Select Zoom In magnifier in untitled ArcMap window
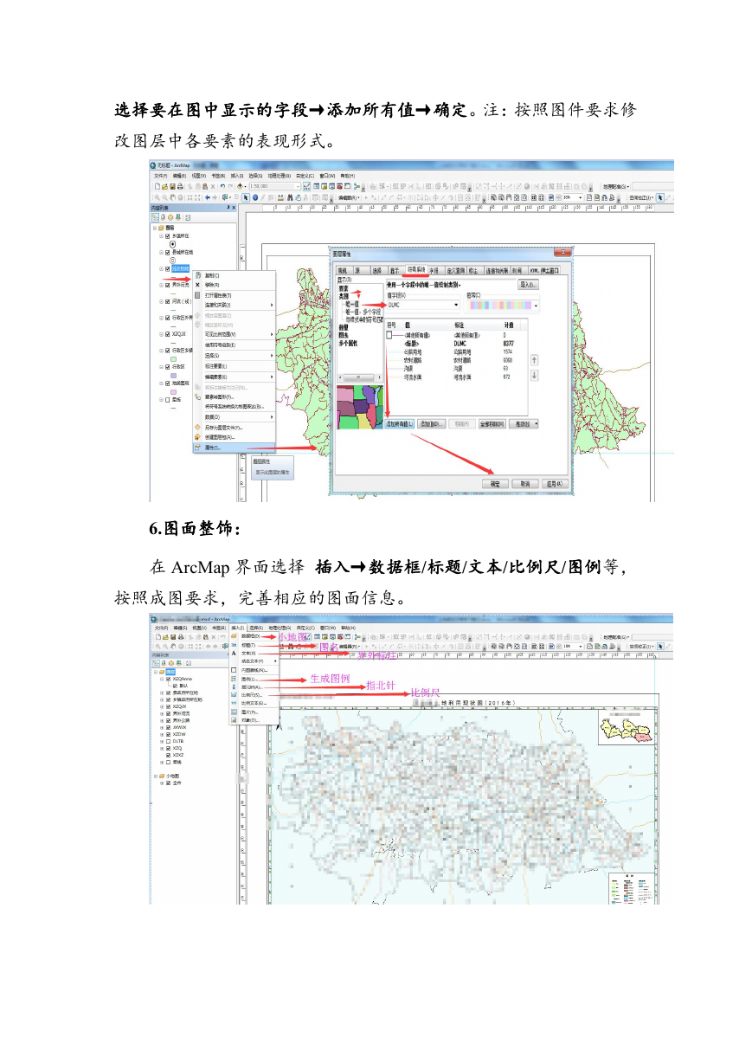This screenshot has height=1063, width=752. pyautogui.click(x=157, y=197)
